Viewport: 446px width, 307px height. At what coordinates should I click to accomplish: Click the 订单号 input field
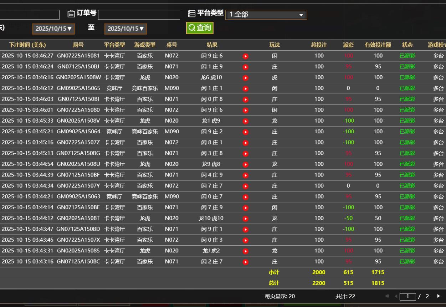(139, 15)
